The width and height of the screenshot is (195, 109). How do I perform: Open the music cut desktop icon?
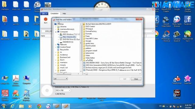pos(16,6)
